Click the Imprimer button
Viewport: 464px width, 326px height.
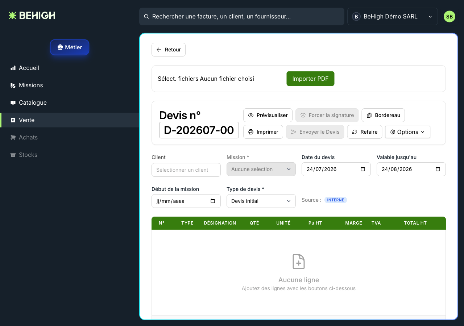coord(263,132)
